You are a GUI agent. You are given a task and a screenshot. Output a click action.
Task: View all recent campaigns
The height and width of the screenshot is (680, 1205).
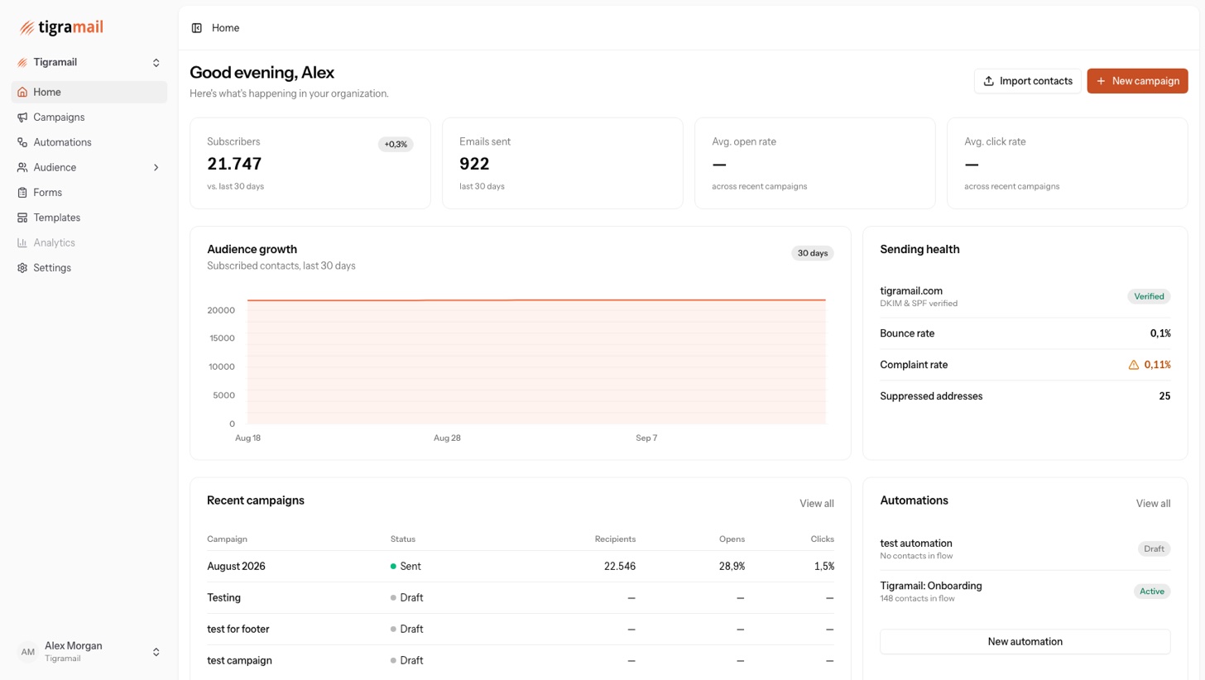[816, 504]
